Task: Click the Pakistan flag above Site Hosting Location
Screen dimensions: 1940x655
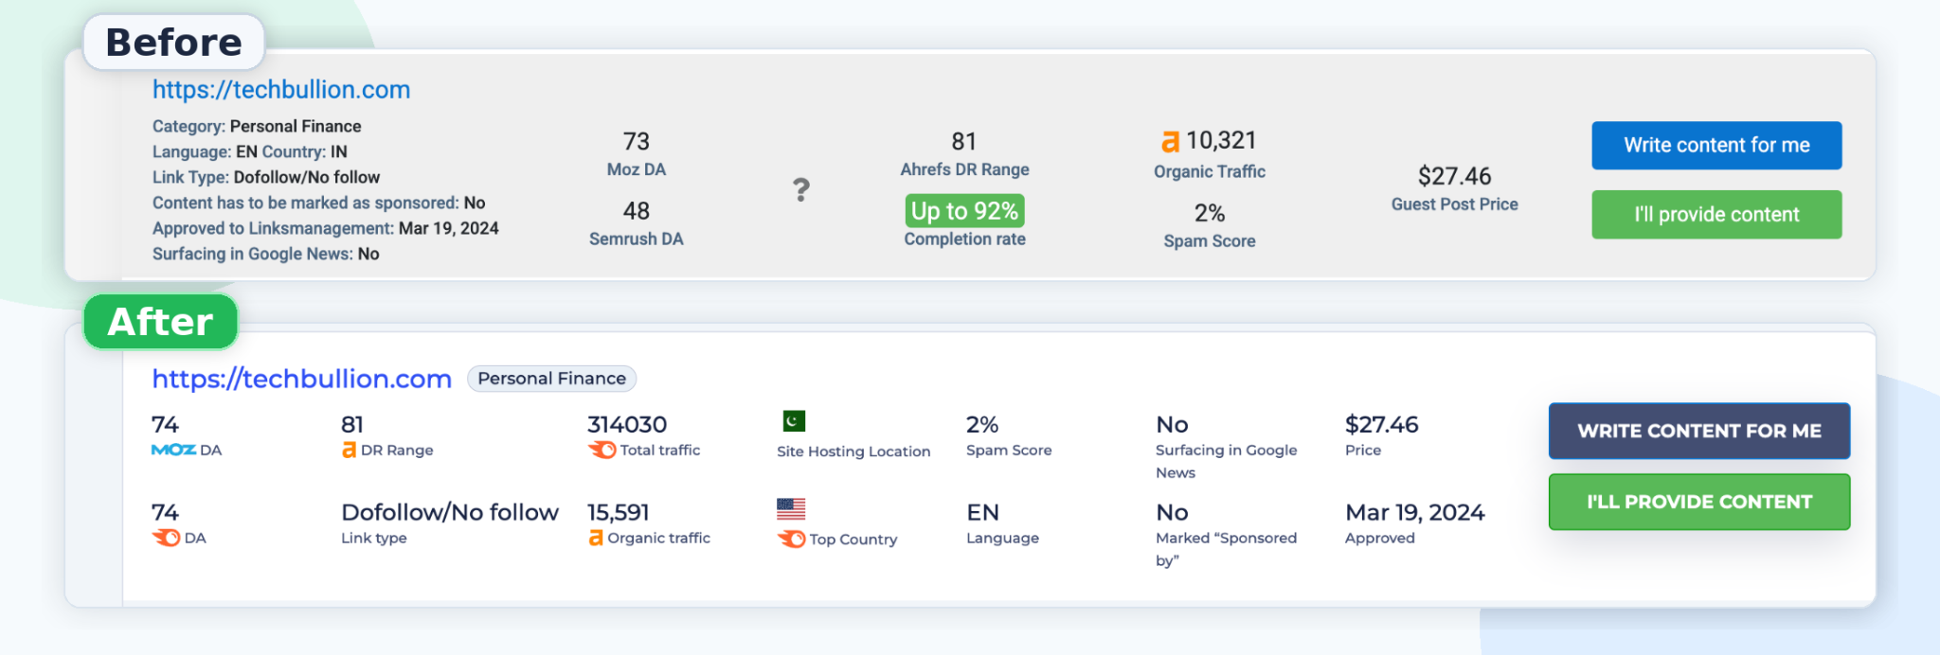Action: 794,420
